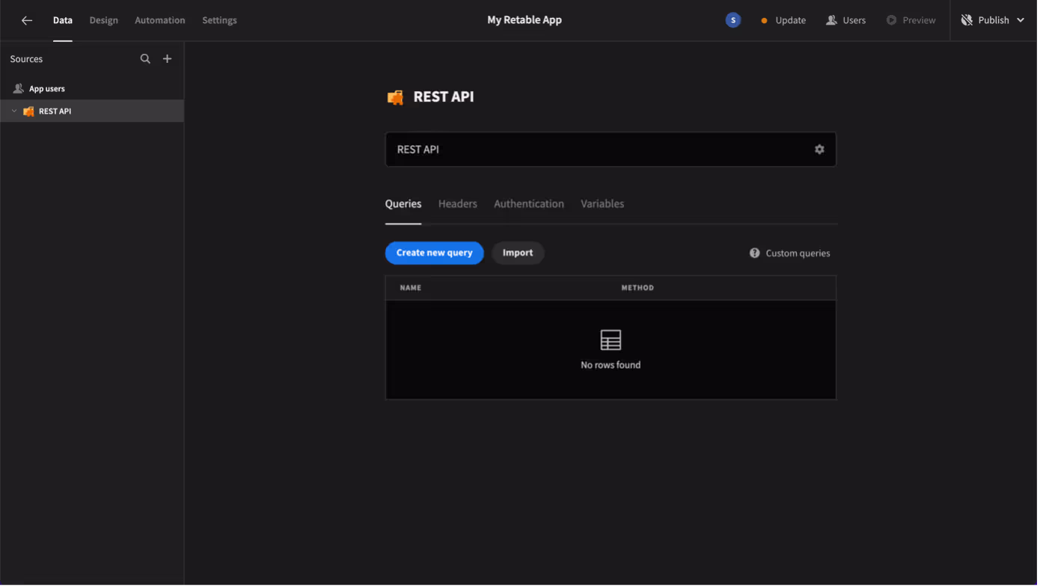Select the Headers tab
This screenshot has height=587, width=1040.
pos(458,204)
